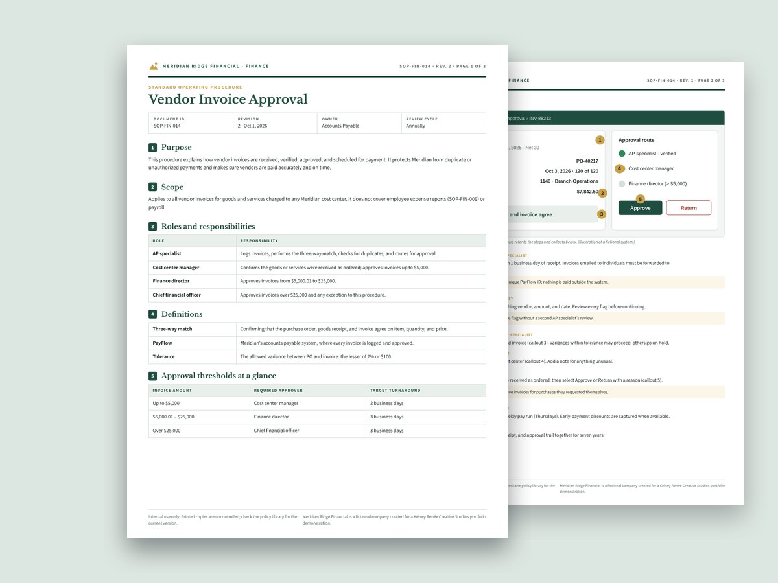Click the Internal use only footer note

tap(223, 520)
